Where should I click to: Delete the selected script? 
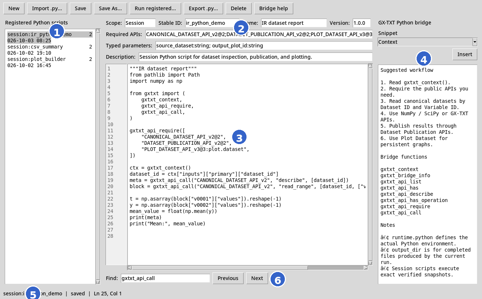click(x=238, y=8)
